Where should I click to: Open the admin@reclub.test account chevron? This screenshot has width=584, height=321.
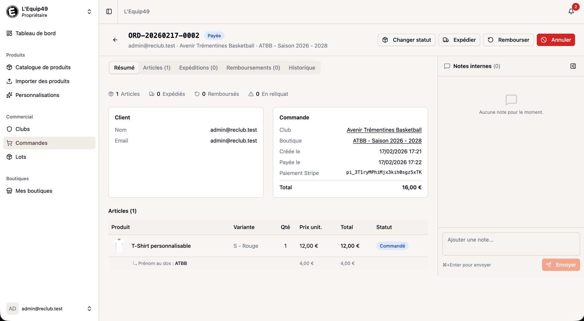pos(89,308)
